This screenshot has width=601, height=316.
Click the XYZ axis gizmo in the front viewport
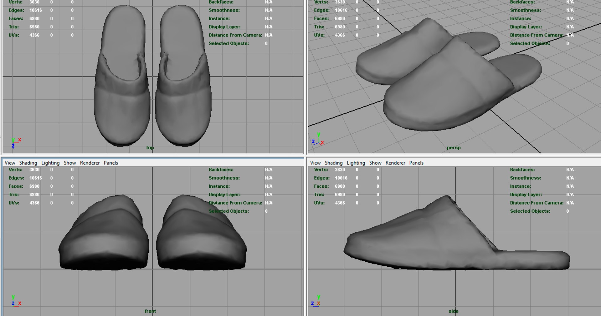pos(16,301)
